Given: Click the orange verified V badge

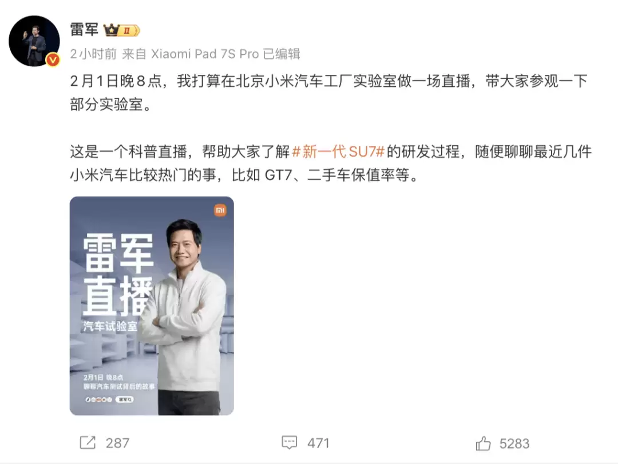Looking at the screenshot, I should pos(53,60).
